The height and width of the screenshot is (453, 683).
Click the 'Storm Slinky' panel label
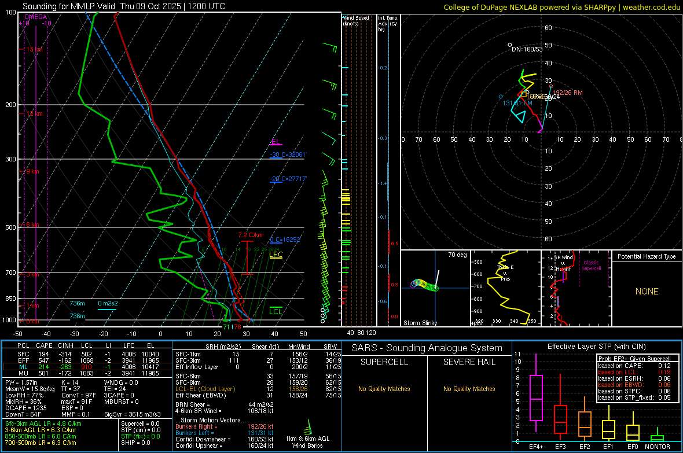click(420, 323)
